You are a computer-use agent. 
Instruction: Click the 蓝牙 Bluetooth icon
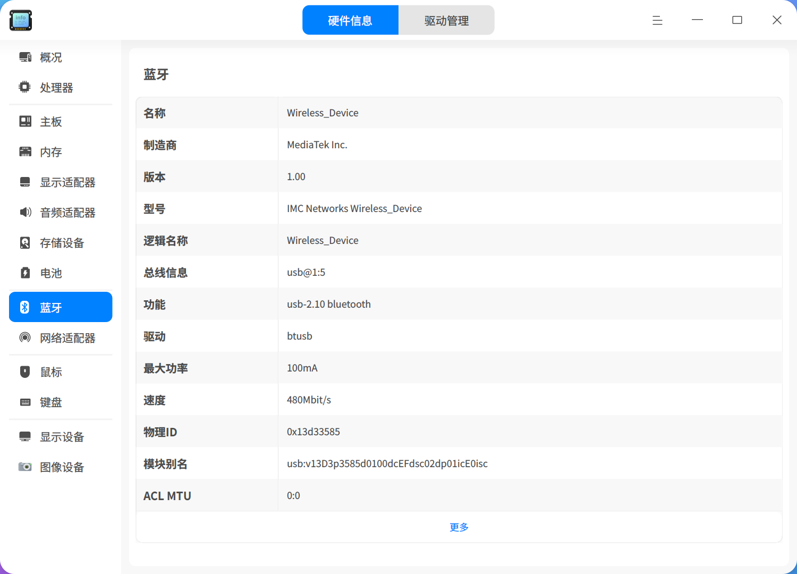coord(25,307)
